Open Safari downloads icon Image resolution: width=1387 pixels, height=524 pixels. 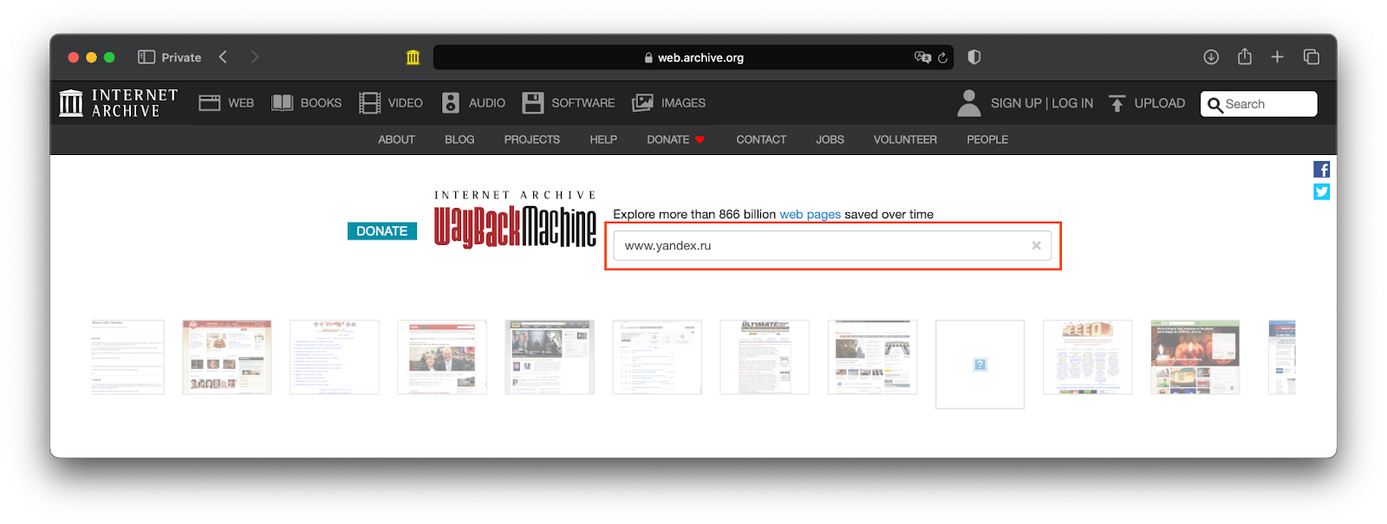click(1211, 57)
